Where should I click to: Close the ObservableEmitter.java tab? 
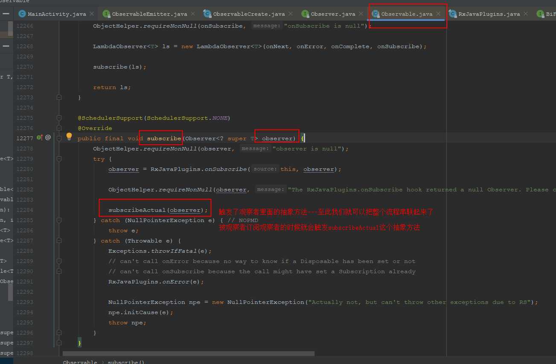coord(193,14)
